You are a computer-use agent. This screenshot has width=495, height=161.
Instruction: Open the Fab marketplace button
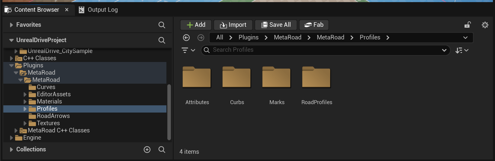point(314,25)
